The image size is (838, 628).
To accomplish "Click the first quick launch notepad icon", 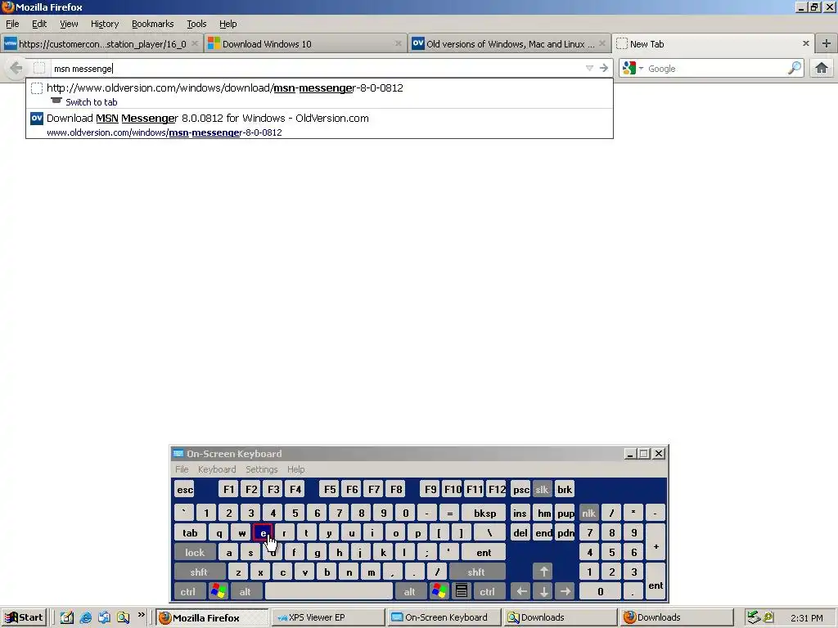I will tap(67, 617).
